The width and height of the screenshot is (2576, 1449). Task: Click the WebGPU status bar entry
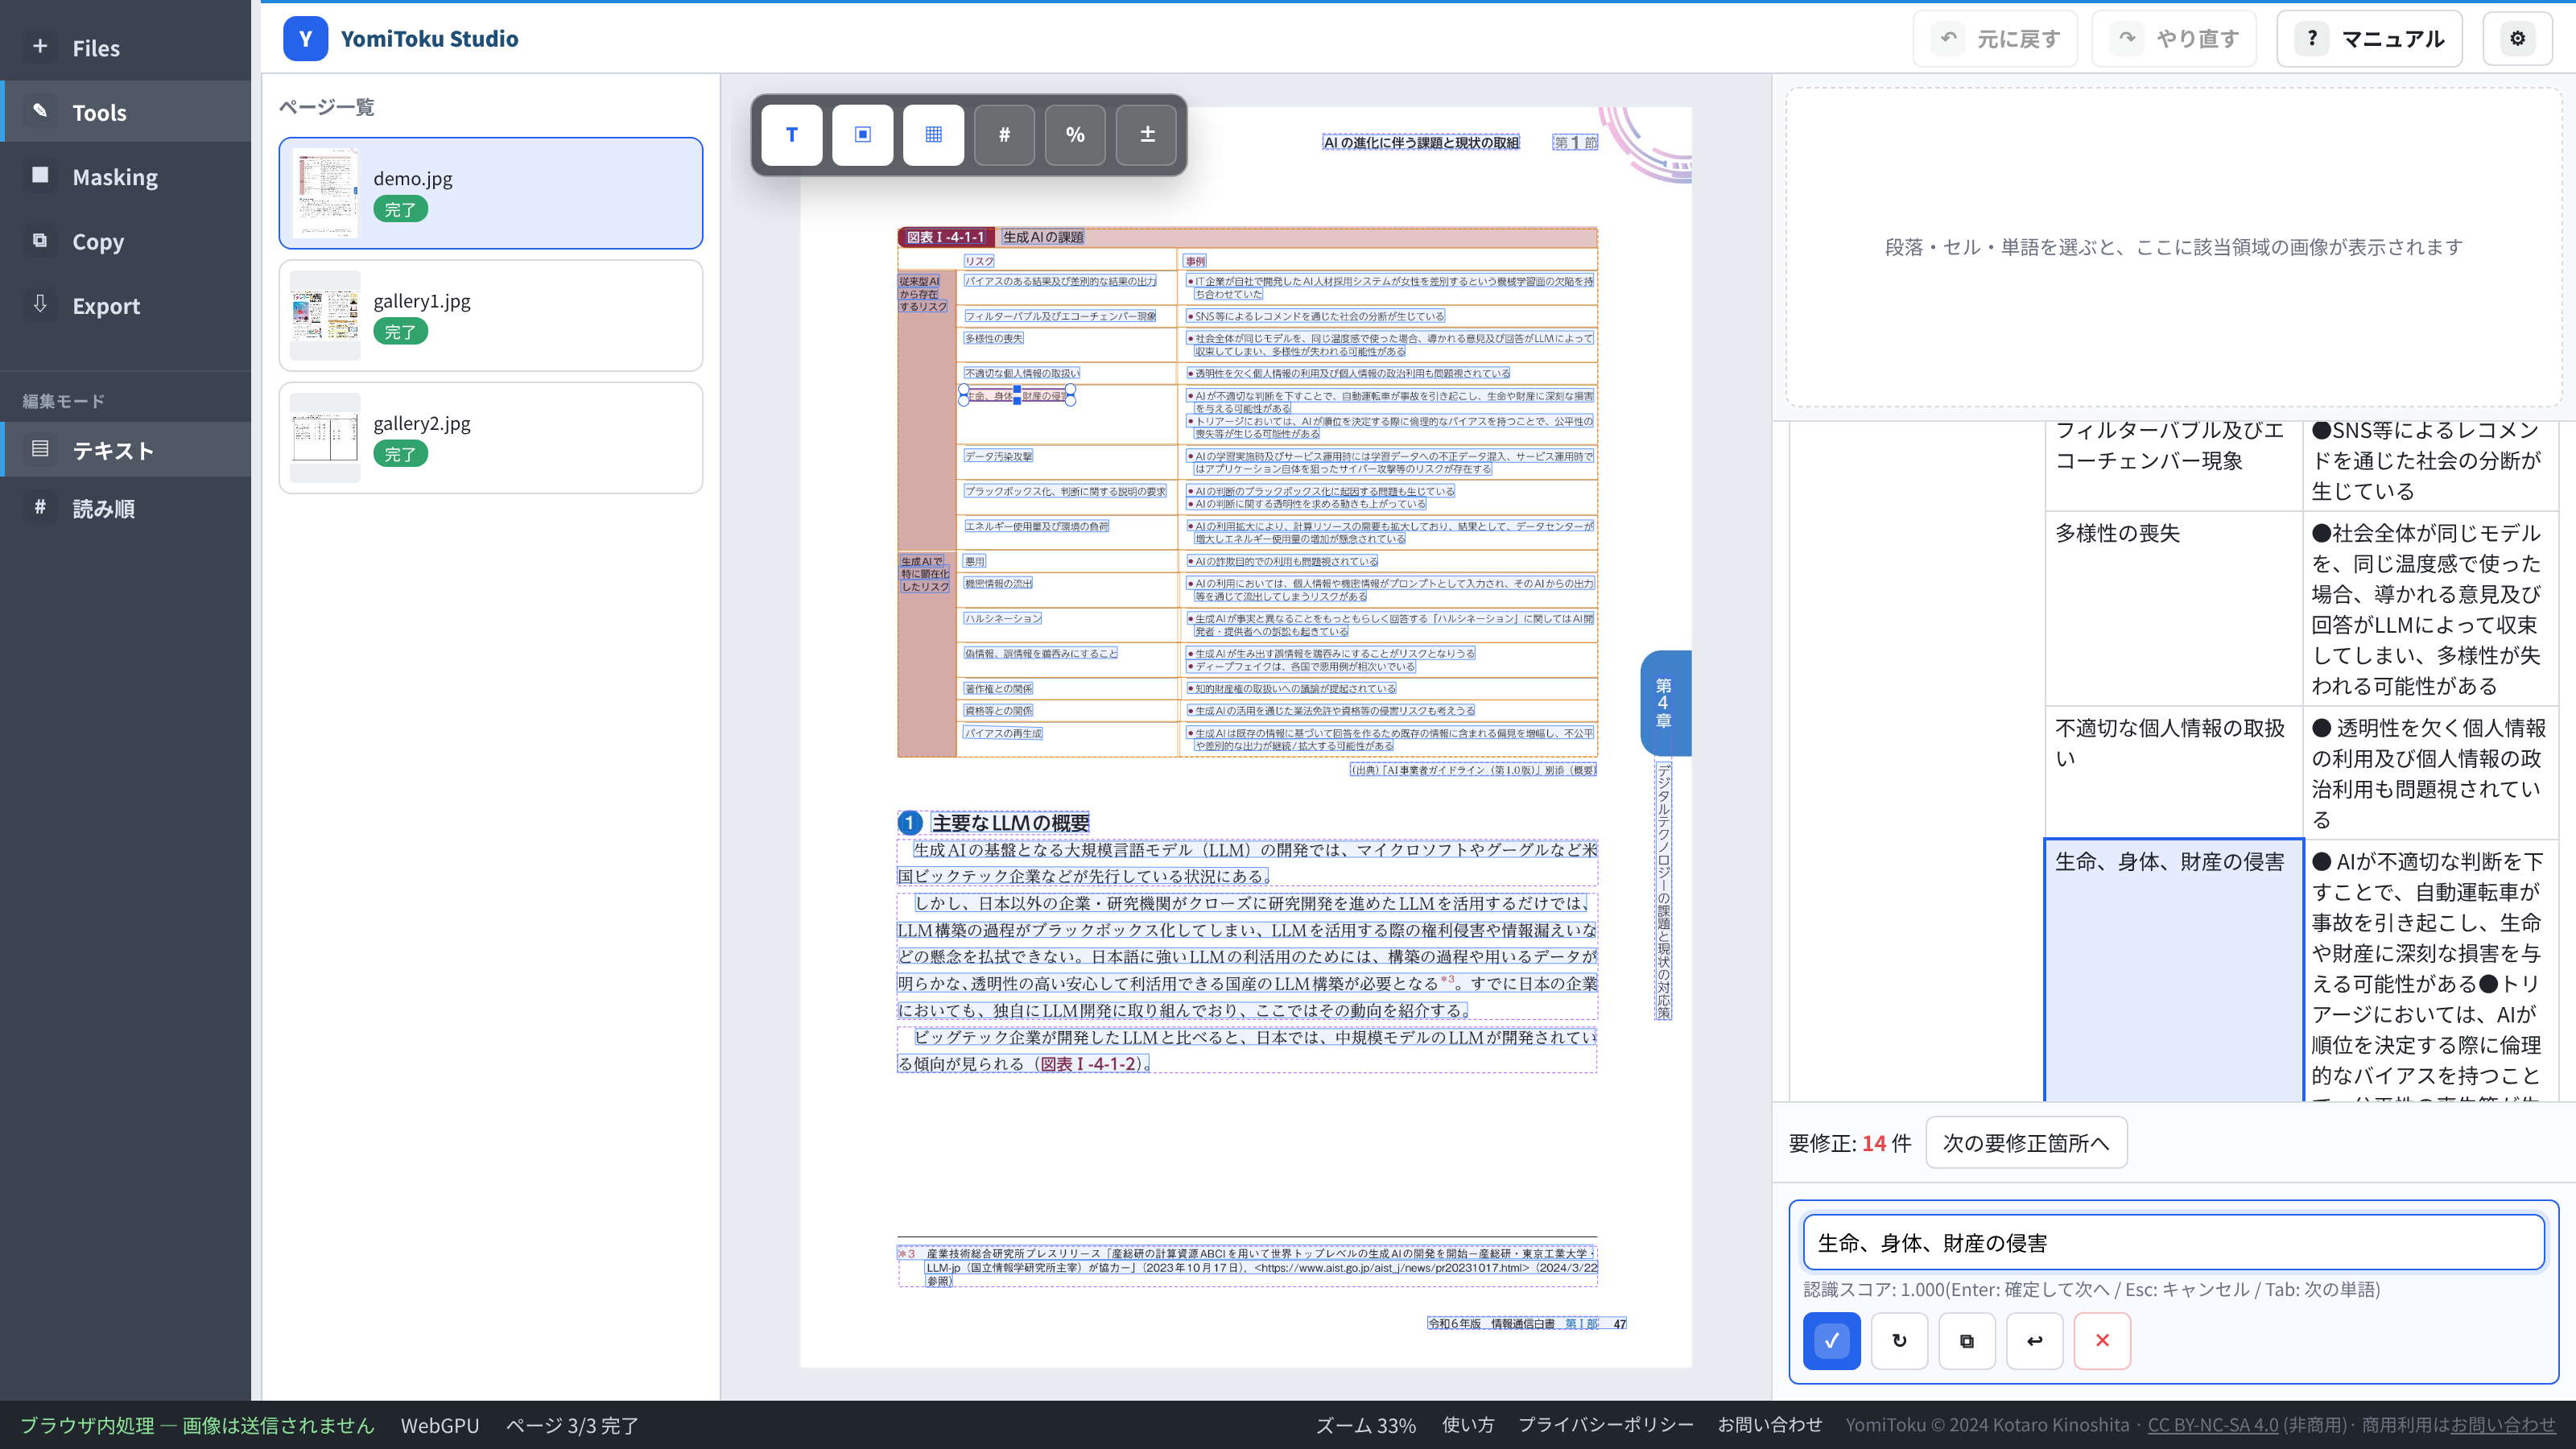[x=440, y=1425]
